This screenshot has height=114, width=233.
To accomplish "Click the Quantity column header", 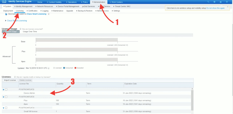I will click(71, 85).
